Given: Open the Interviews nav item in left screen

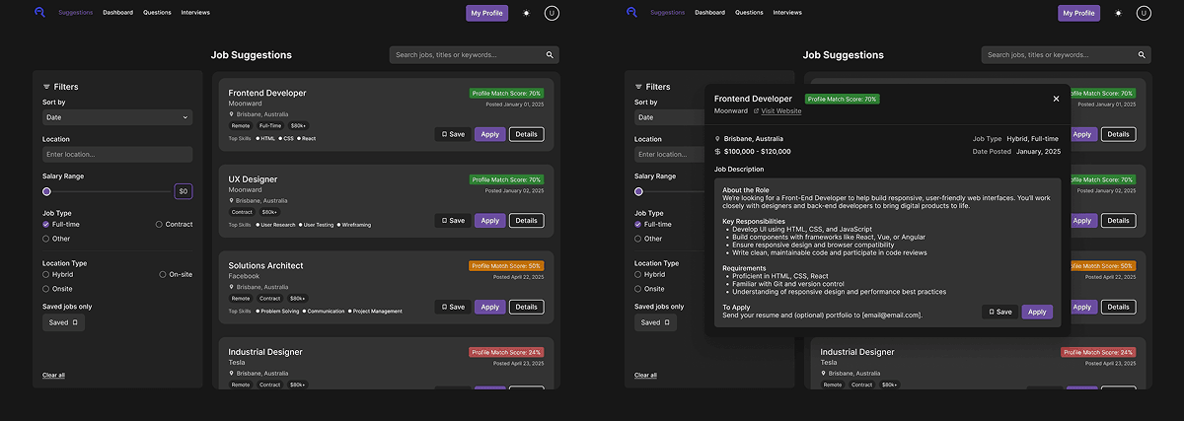Looking at the screenshot, I should tap(195, 13).
